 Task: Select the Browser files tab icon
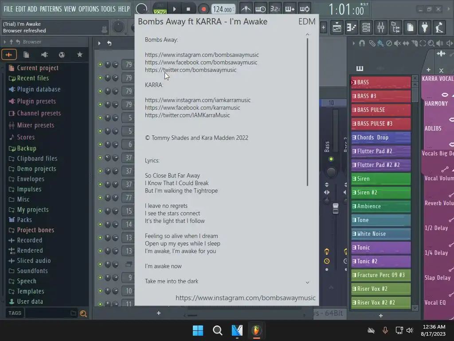26,55
